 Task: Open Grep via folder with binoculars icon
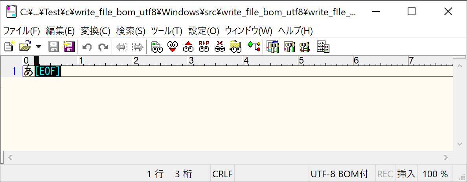point(235,47)
